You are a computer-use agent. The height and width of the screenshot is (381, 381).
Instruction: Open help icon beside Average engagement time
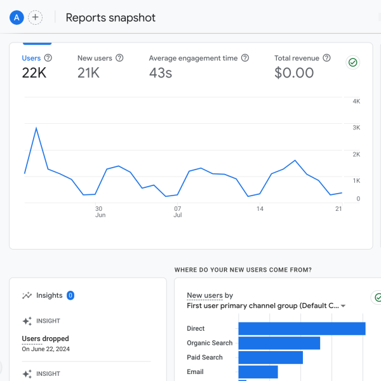[245, 58]
